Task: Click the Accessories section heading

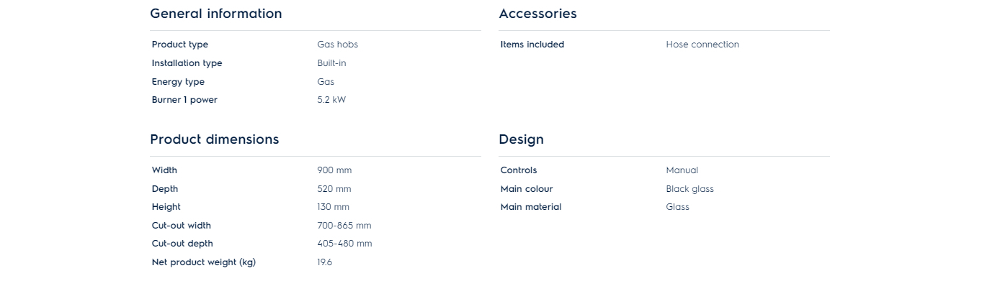Action: coord(537,14)
